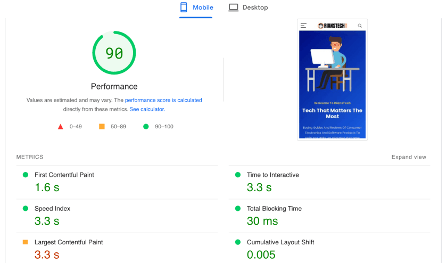This screenshot has width=447, height=263.
Task: Click green dot beside Speed Index
Action: (x=26, y=209)
